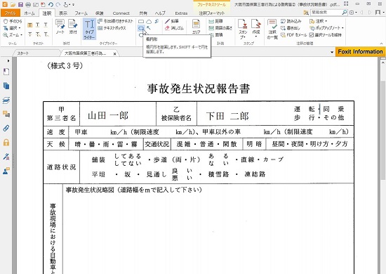Click the FDF をメール button

point(293,35)
